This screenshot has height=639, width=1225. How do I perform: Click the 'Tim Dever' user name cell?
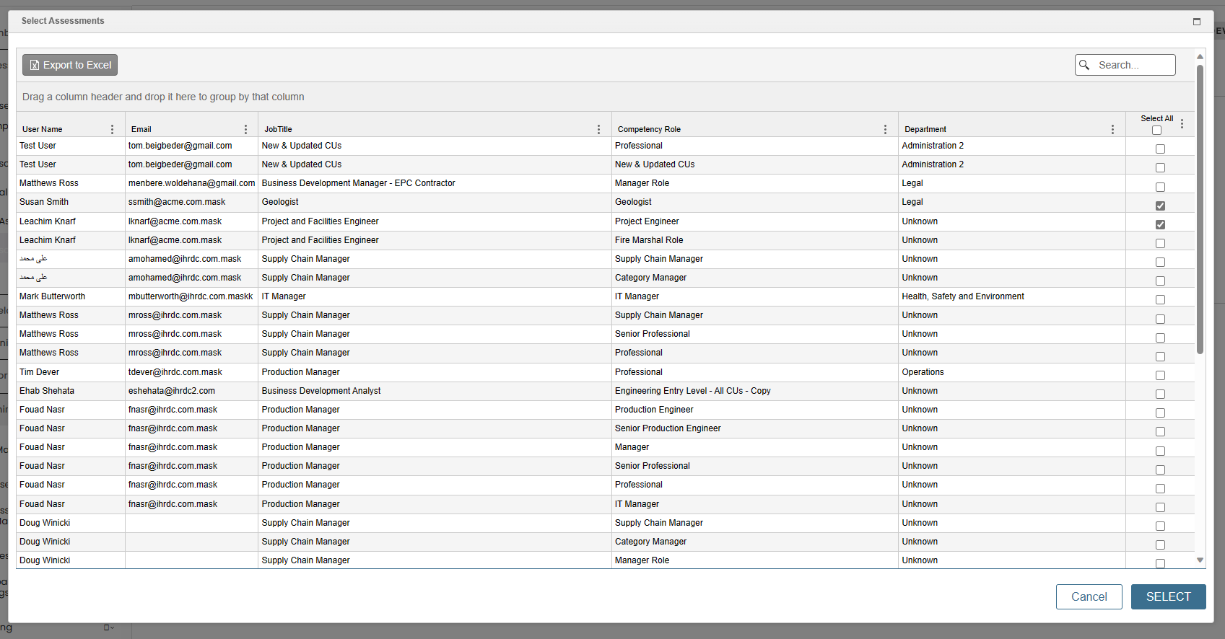[x=71, y=372]
